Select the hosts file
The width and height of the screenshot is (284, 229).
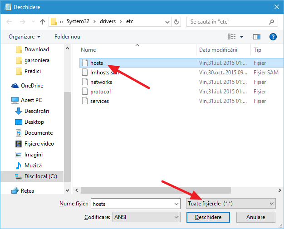click(181, 63)
